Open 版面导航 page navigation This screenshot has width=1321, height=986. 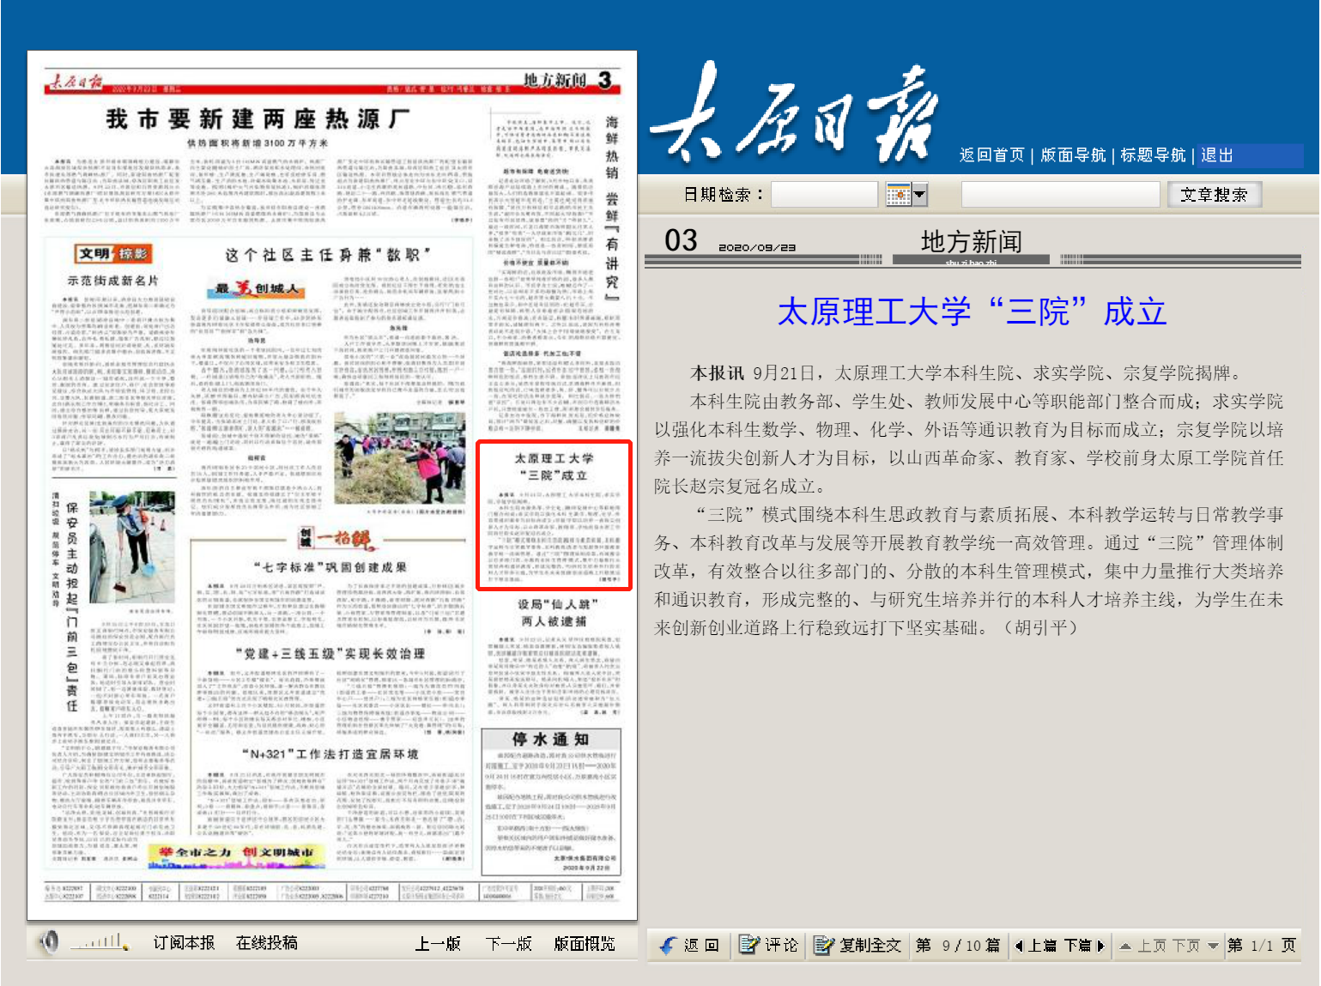(1073, 155)
